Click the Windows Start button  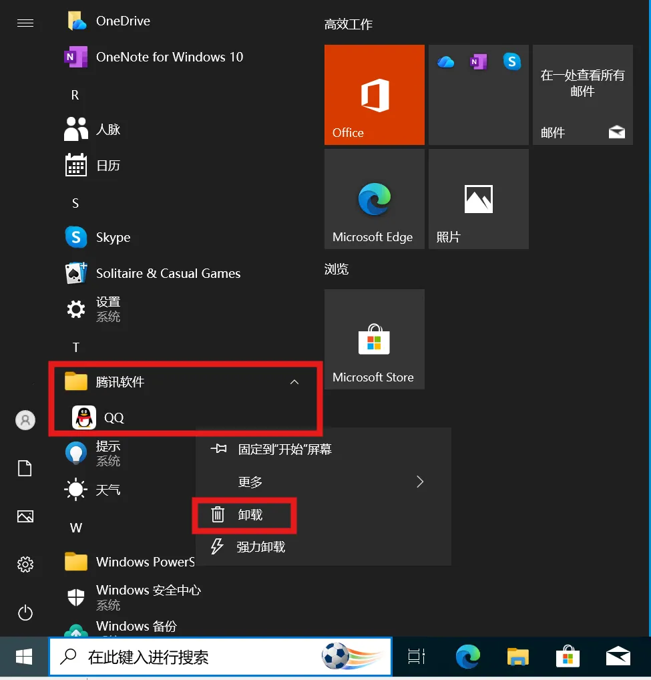click(24, 657)
